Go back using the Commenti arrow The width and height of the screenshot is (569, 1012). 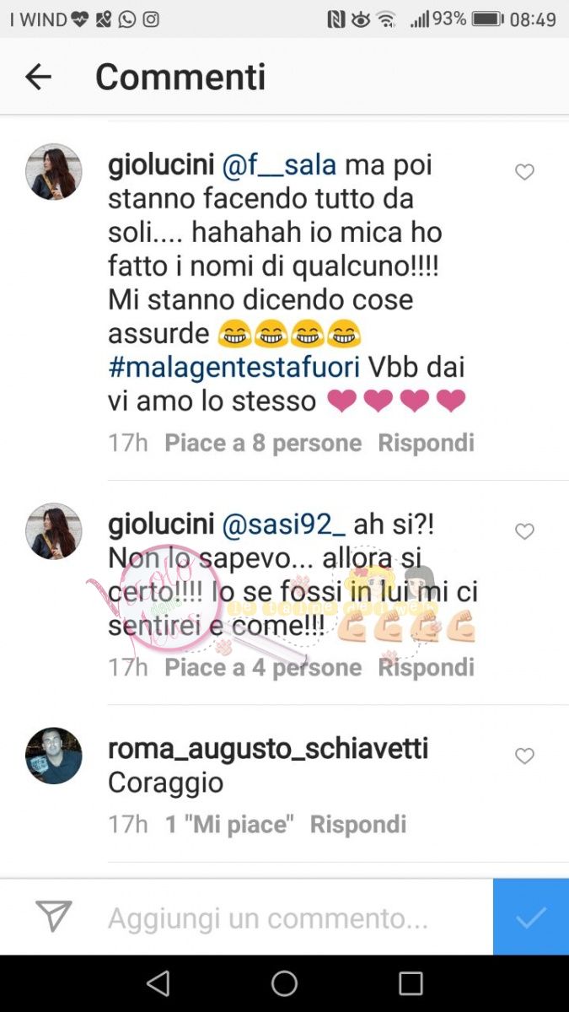(38, 78)
